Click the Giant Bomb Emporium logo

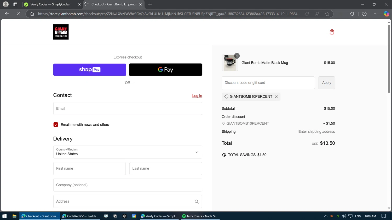pyautogui.click(x=61, y=32)
